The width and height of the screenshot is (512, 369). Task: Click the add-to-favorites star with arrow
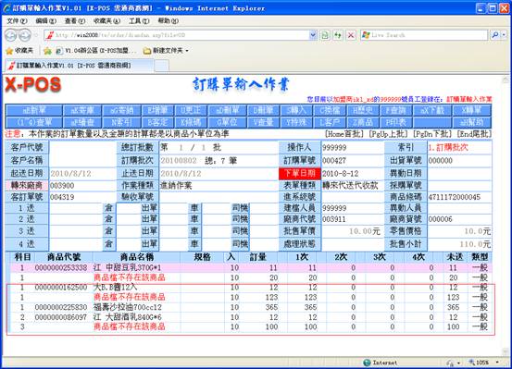click(47, 51)
